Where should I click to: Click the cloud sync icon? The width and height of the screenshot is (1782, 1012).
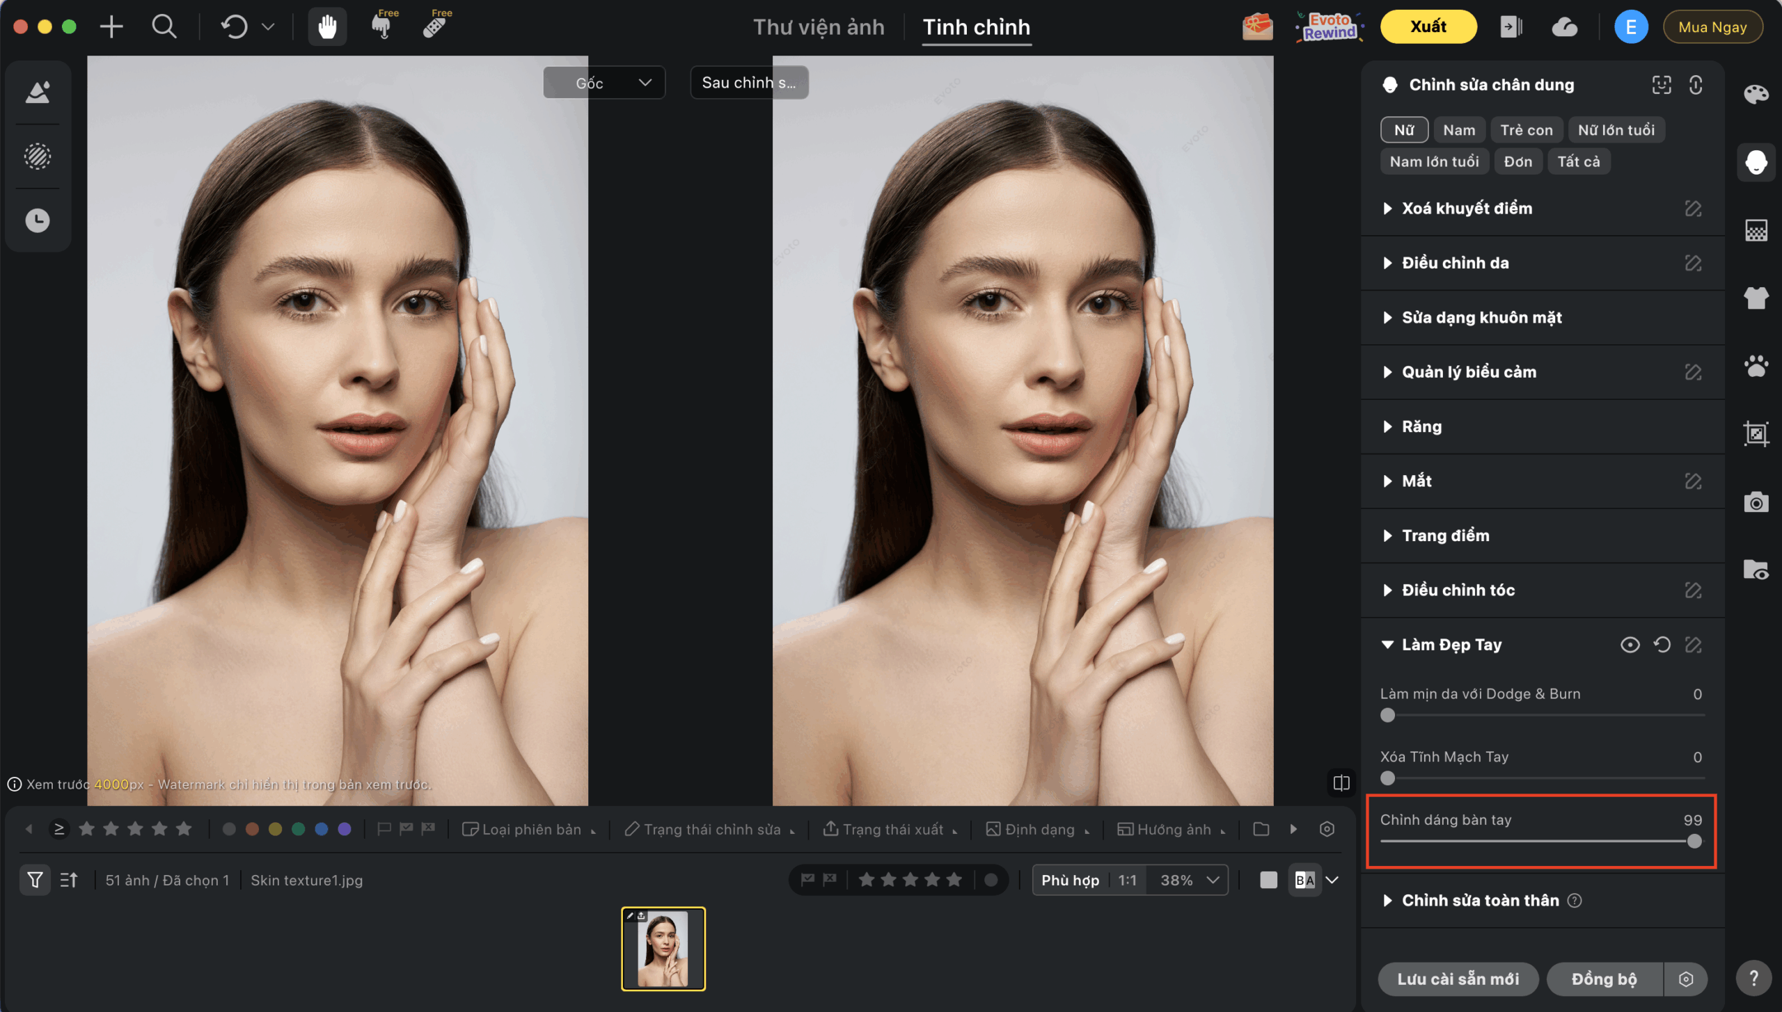(x=1564, y=27)
